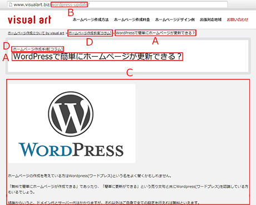The height and width of the screenshot is (205, 256).
Task: Follow breadcrumb link ホームページ作成手順[コラム]
Action: pyautogui.click(x=90, y=33)
